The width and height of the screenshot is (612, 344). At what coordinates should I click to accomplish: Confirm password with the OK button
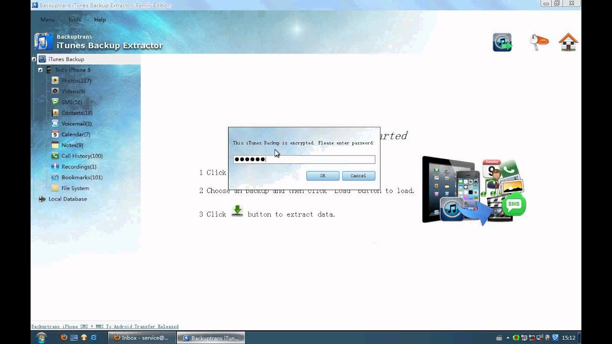tap(323, 176)
